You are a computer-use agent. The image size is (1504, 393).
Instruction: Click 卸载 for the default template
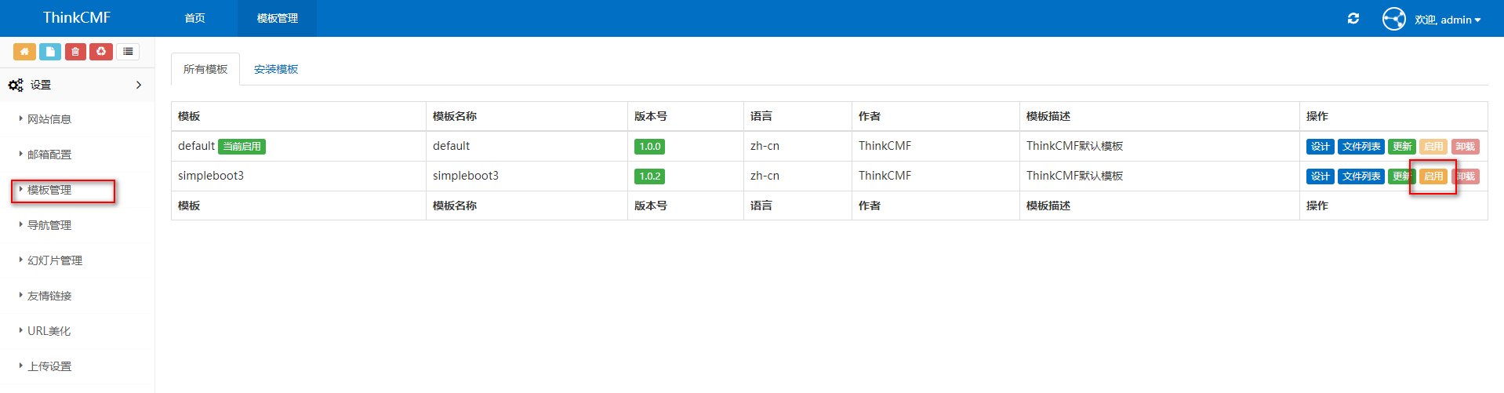pyautogui.click(x=1465, y=147)
